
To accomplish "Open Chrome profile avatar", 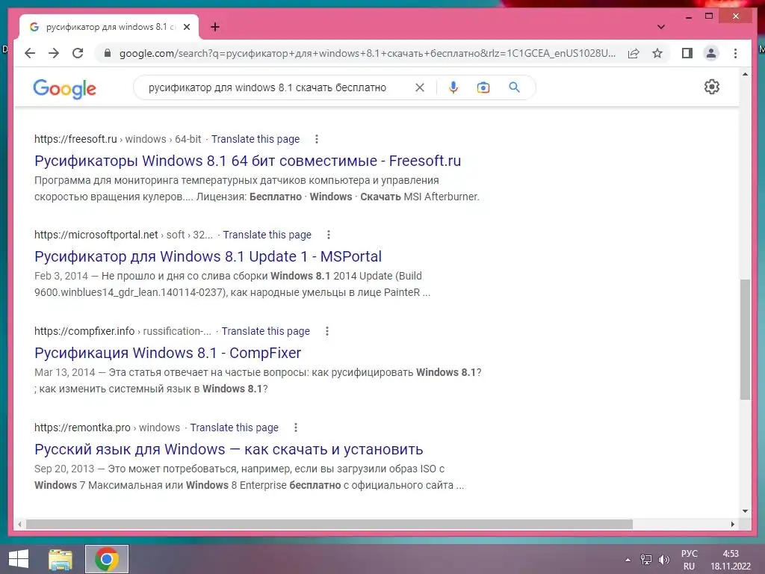I will [711, 53].
